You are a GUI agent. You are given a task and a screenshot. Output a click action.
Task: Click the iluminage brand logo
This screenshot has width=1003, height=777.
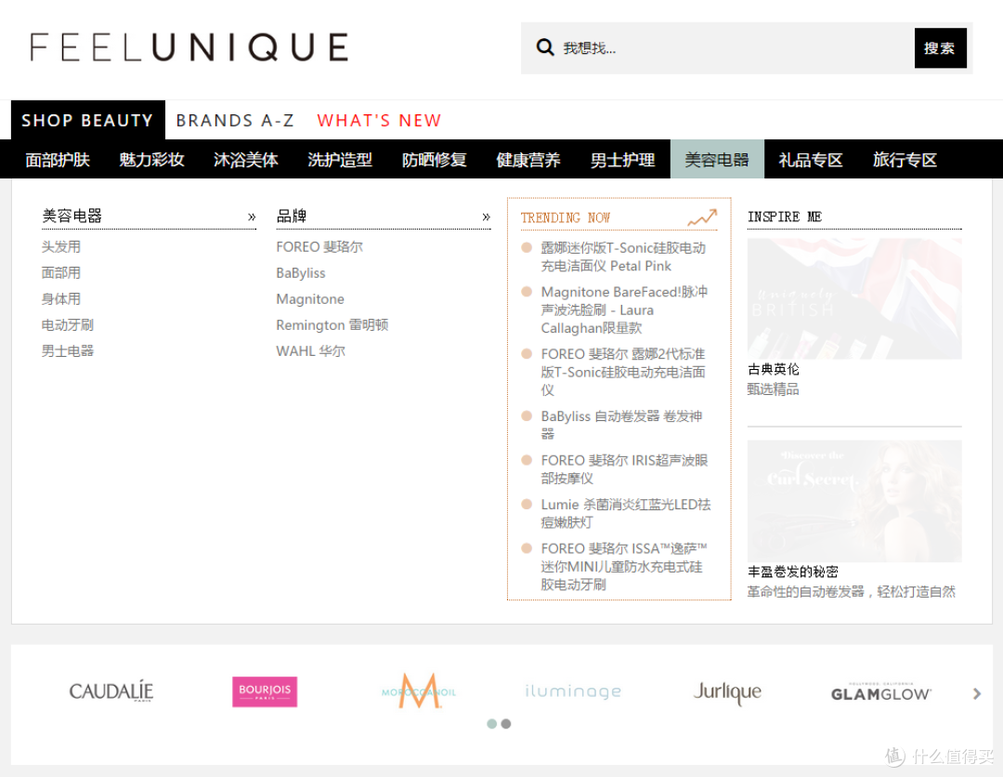point(573,691)
